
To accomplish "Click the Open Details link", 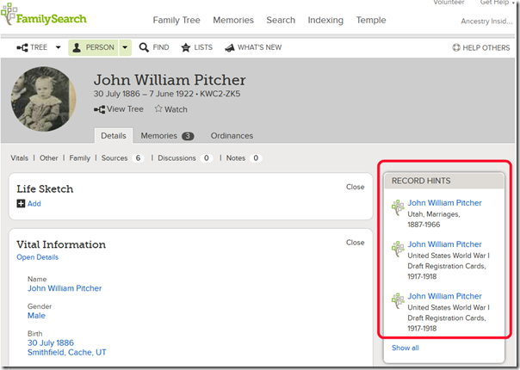I will click(38, 257).
